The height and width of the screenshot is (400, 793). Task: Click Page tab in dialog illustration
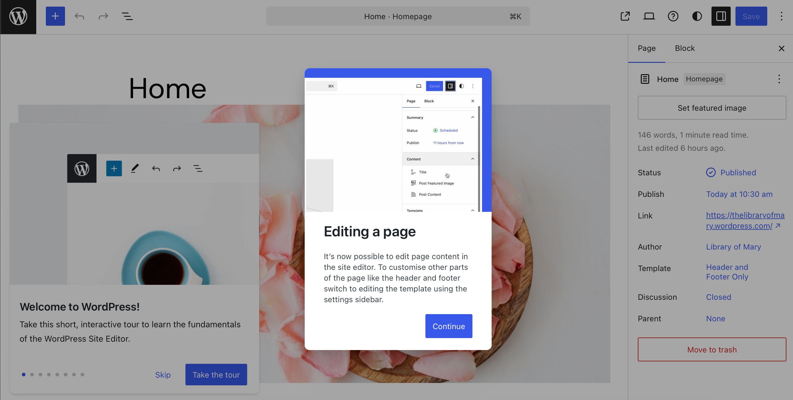411,101
